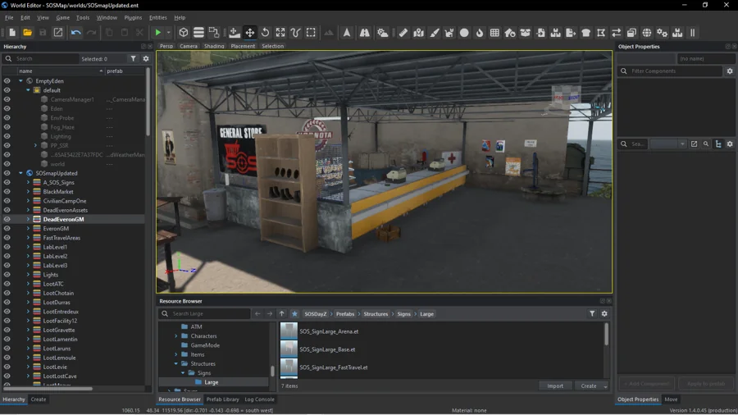Open the Move tab beside Object Properties
This screenshot has width=738, height=415.
pos(671,399)
